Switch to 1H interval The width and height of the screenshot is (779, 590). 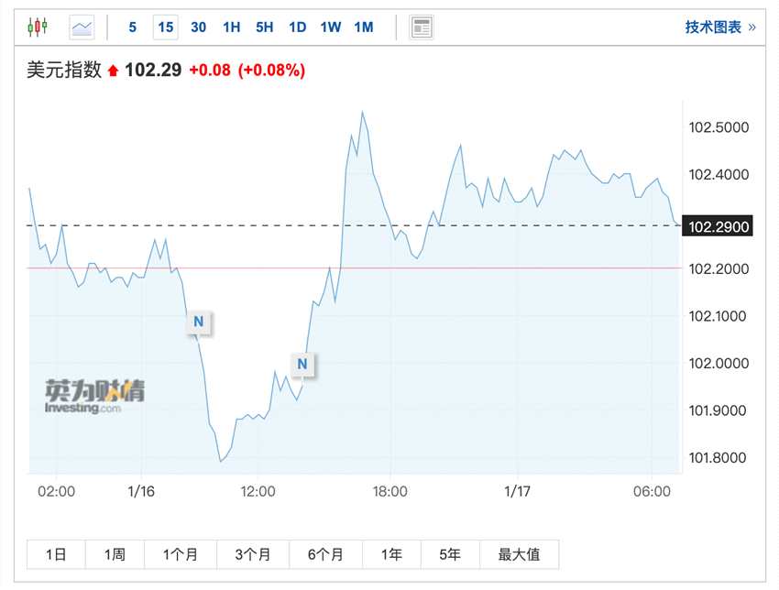(x=232, y=27)
